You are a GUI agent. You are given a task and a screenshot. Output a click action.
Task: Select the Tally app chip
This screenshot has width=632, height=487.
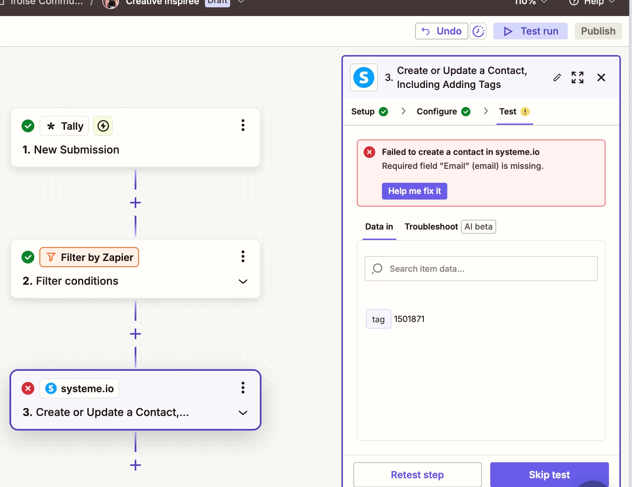tap(64, 126)
